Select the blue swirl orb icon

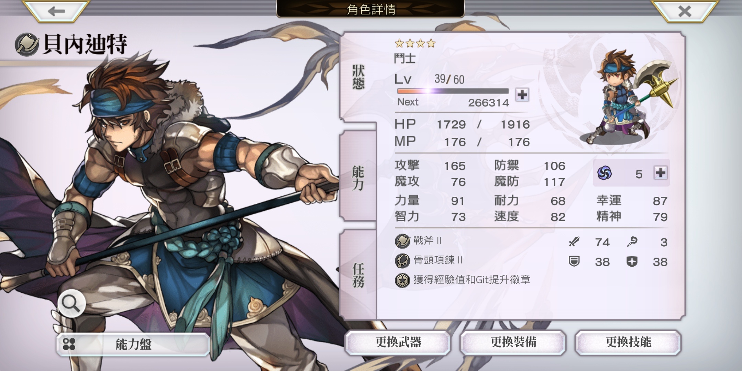tap(605, 173)
